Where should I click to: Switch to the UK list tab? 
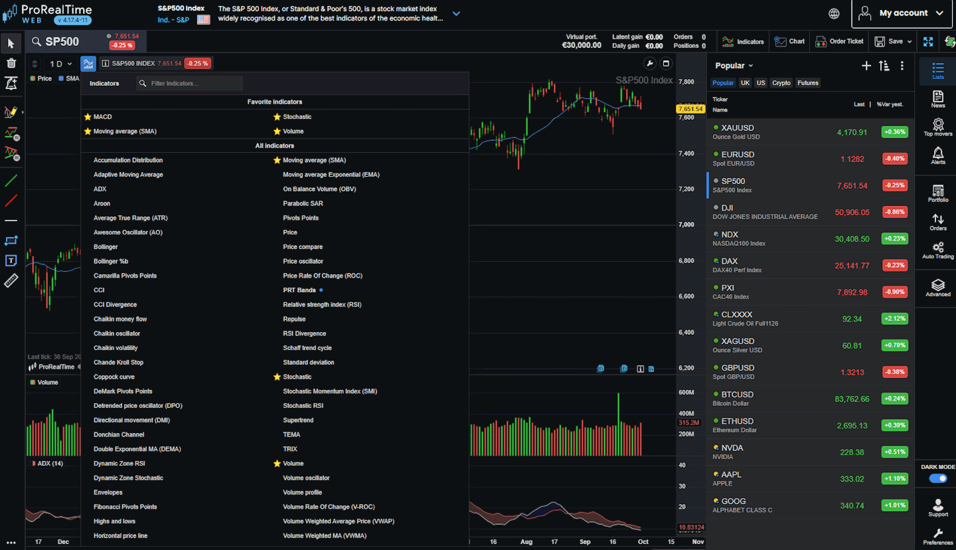click(745, 83)
